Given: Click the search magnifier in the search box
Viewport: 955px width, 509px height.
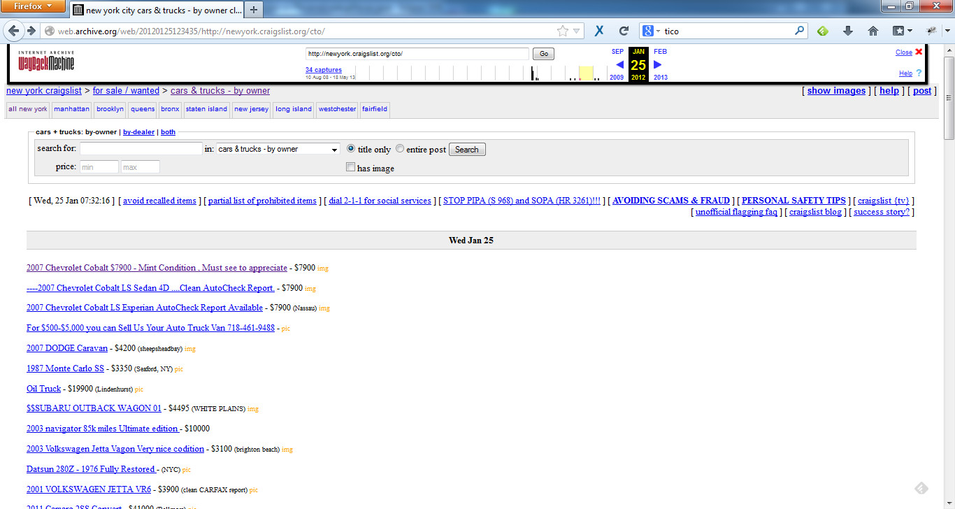Looking at the screenshot, I should [799, 31].
